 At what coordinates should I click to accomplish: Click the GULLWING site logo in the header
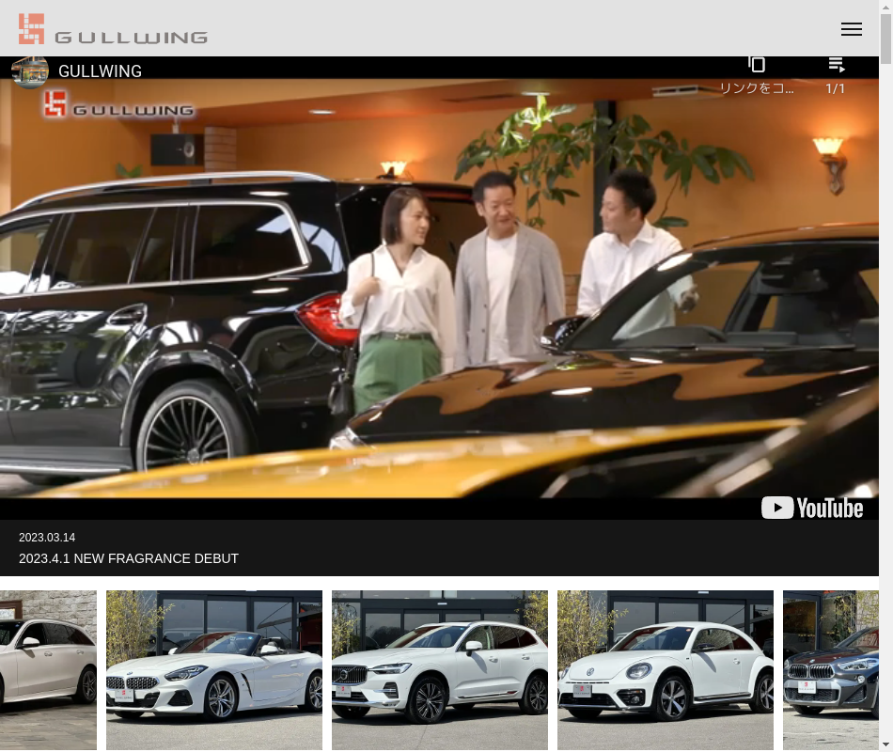113,29
